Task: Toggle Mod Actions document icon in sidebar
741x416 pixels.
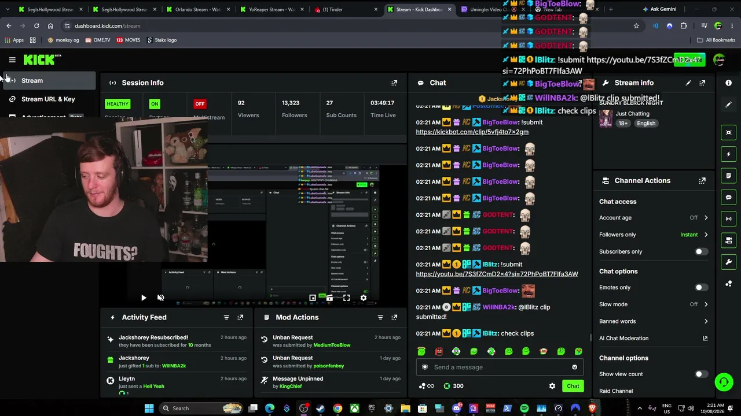Action: click(729, 176)
